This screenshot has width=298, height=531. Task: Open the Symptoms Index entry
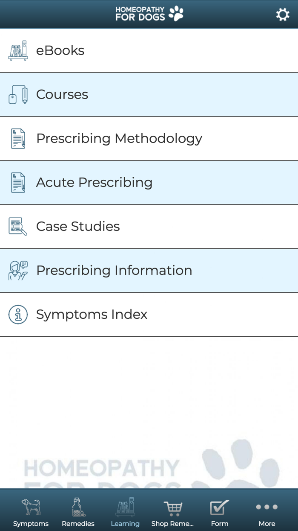(x=149, y=315)
